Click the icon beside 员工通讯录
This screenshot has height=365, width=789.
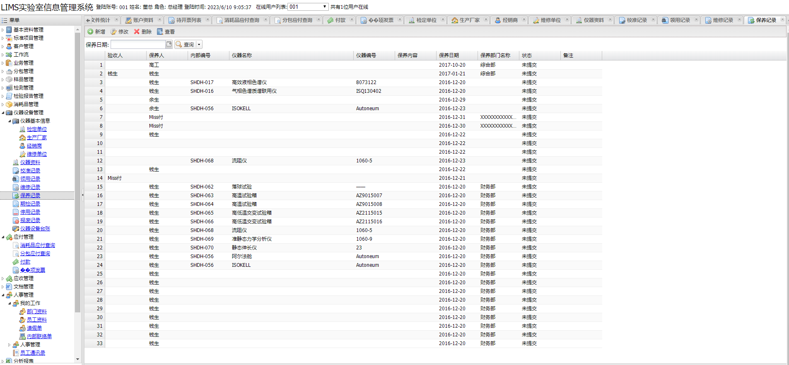click(16, 353)
